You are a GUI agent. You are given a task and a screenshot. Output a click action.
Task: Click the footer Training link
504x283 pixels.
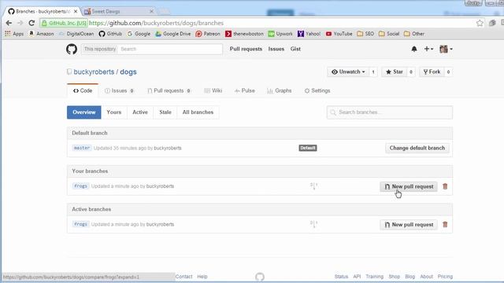tap(375, 277)
